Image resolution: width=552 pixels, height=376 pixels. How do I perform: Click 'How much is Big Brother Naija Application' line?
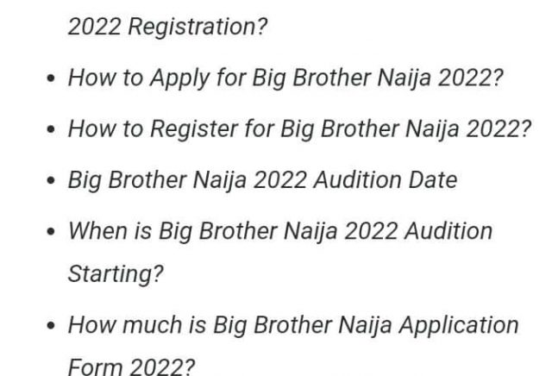click(293, 325)
